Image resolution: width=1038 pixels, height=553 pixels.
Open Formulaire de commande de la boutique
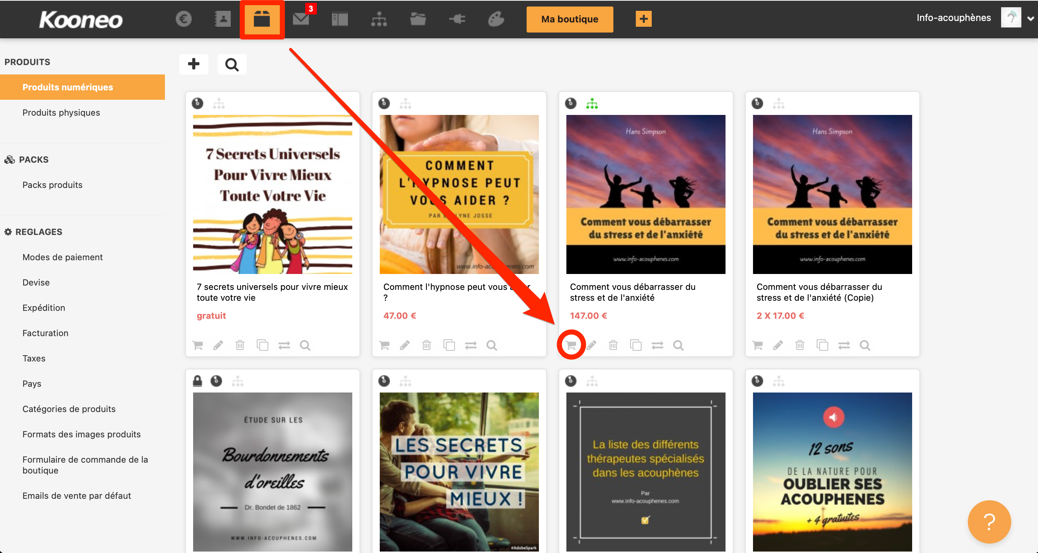click(85, 465)
